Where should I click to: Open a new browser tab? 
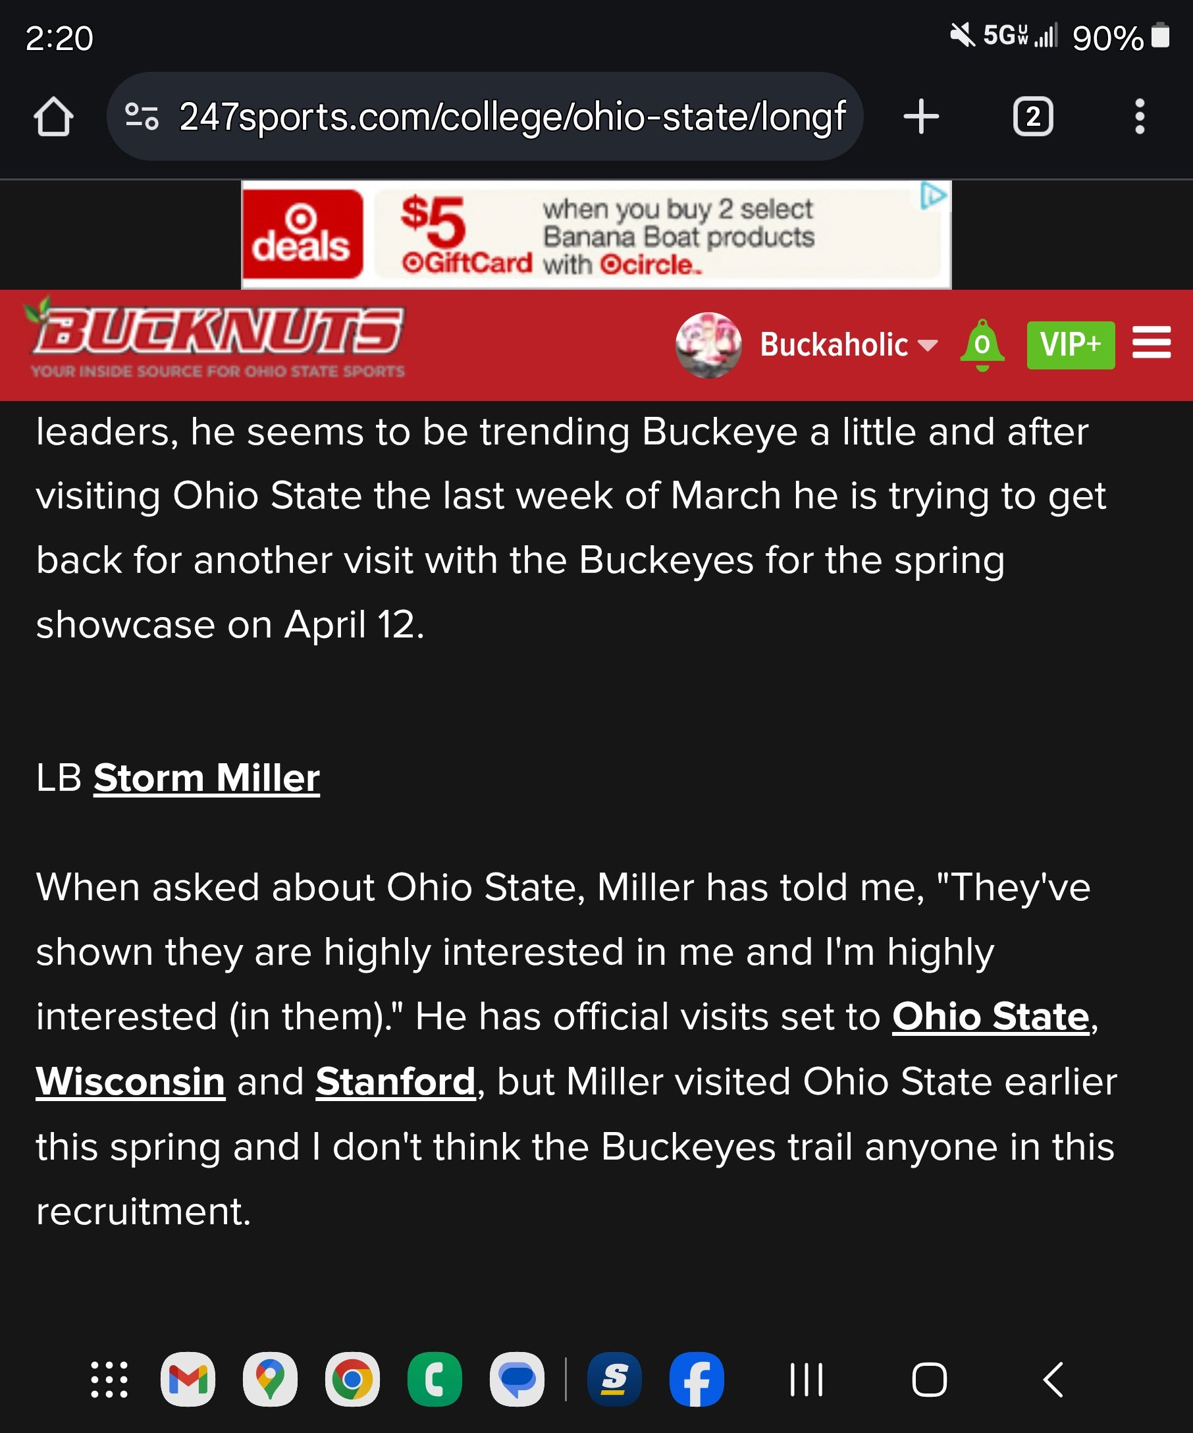pyautogui.click(x=921, y=117)
